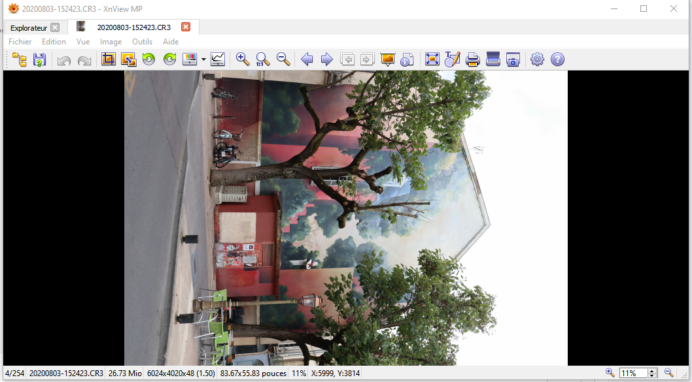
Task: Close the Explorateur tab
Action: click(x=55, y=27)
